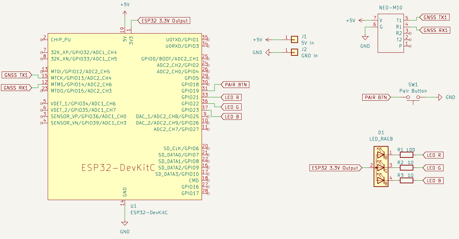Select the '5V In' value text
Viewport: 459px width, 239px height.
[307, 43]
